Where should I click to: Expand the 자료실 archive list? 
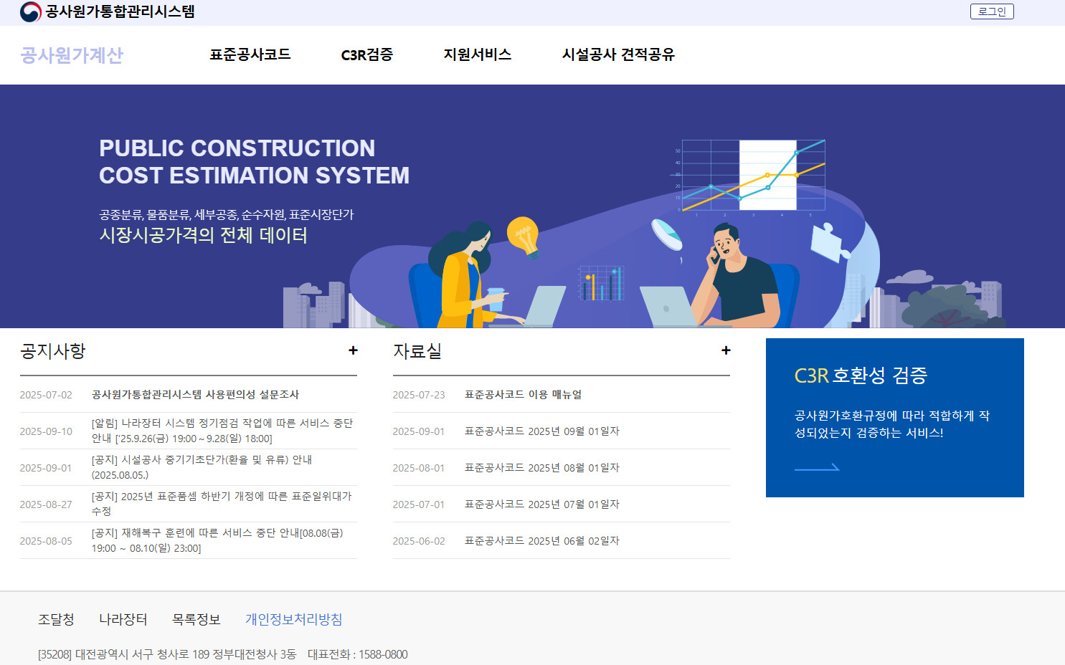click(725, 350)
